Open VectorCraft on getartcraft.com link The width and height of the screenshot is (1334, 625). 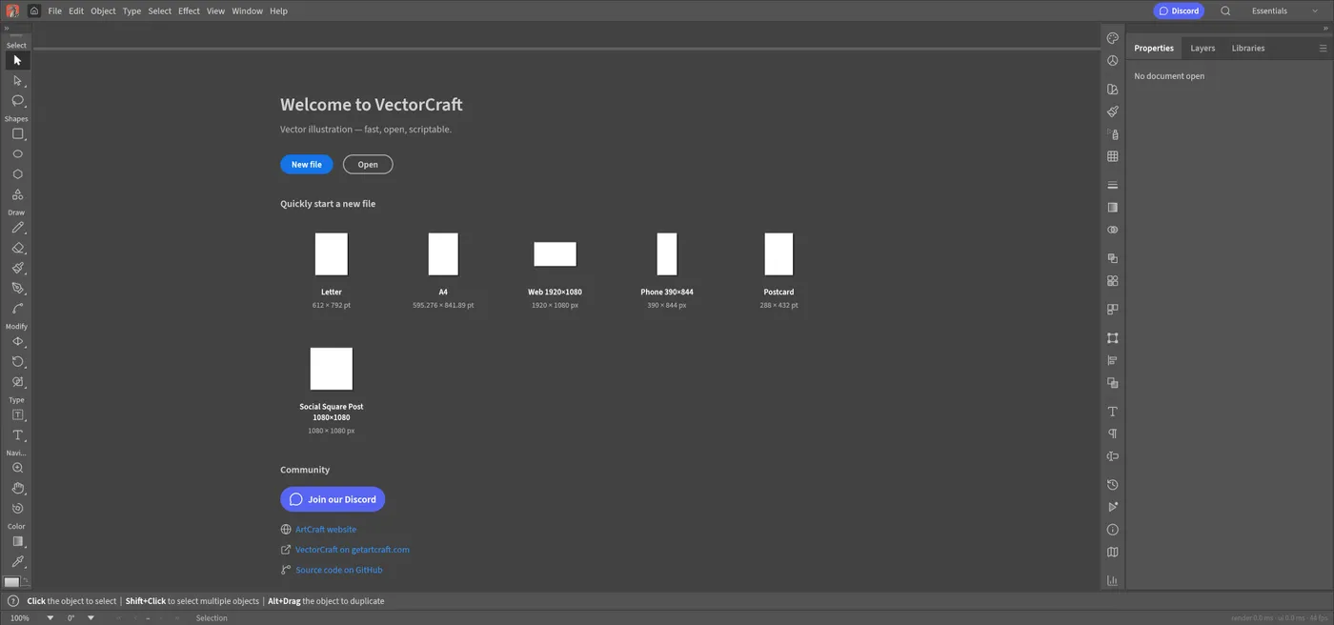click(x=353, y=550)
